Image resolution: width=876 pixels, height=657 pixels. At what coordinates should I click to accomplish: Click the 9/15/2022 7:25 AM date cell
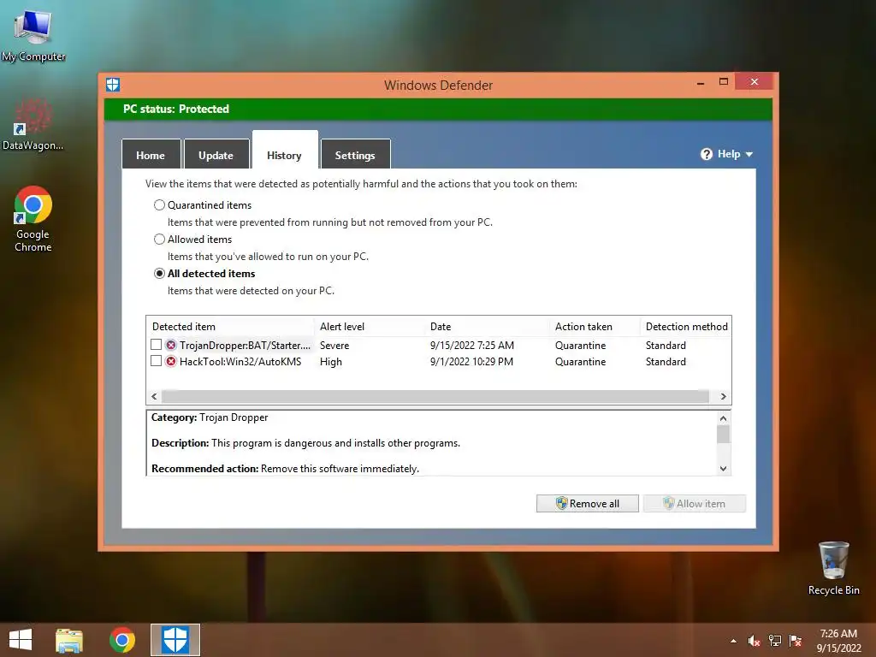(x=472, y=346)
